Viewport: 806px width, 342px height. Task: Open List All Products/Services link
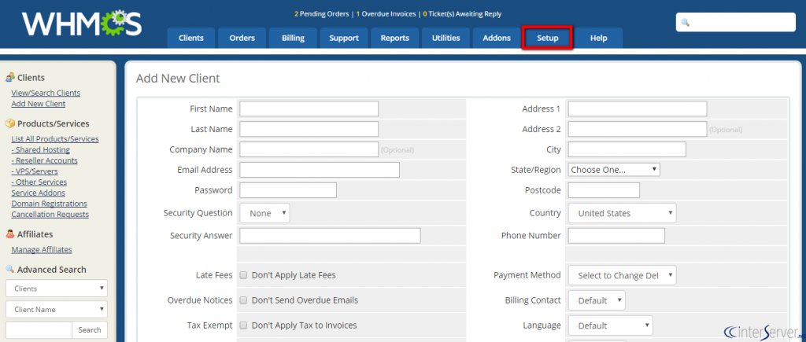pyautogui.click(x=55, y=139)
